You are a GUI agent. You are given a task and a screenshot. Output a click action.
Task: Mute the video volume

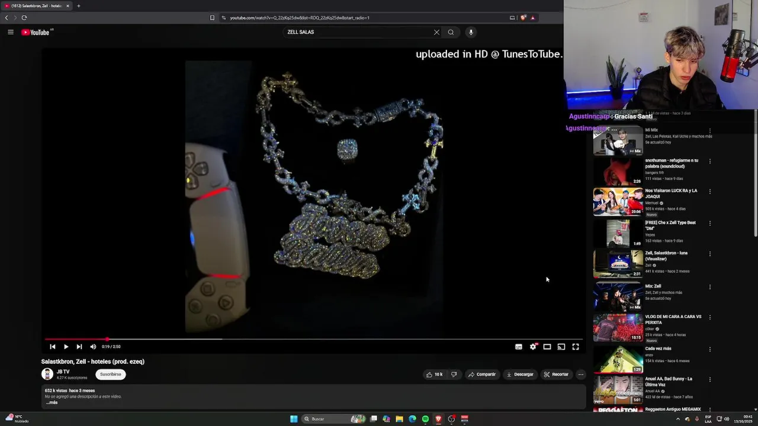click(x=93, y=347)
